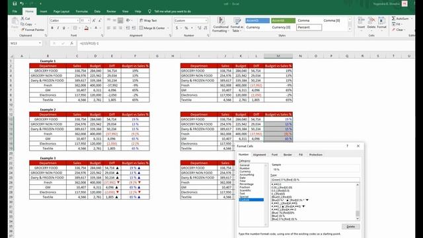
Task: Decrease the decimal places
Action: coord(206,28)
